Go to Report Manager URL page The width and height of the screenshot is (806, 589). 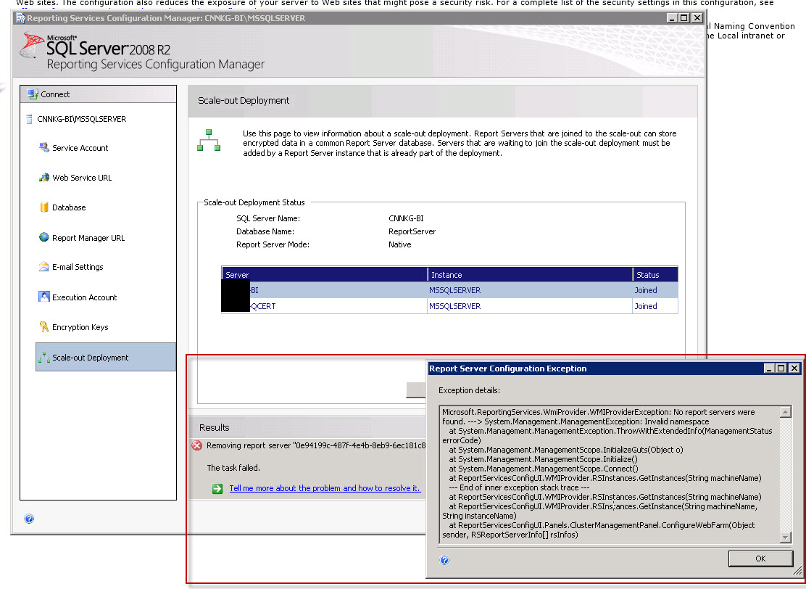(x=88, y=238)
